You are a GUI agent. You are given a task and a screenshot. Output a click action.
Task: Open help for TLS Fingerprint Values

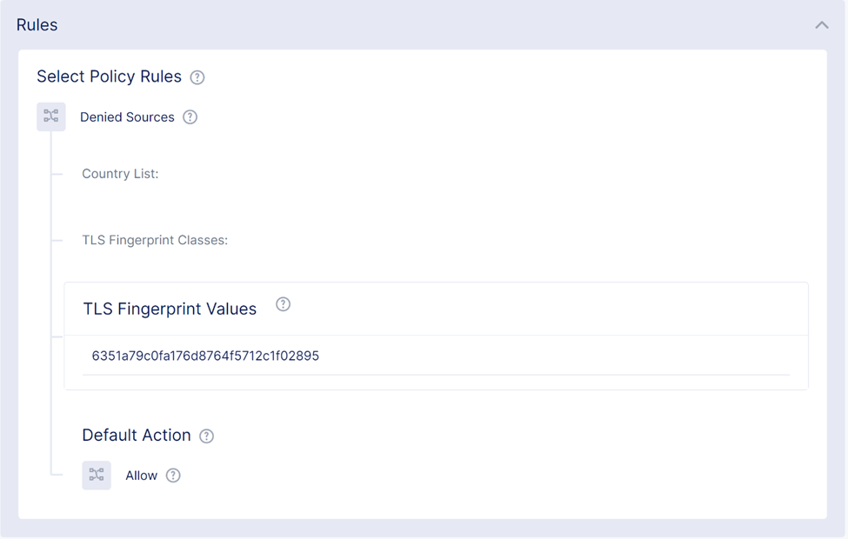point(283,304)
